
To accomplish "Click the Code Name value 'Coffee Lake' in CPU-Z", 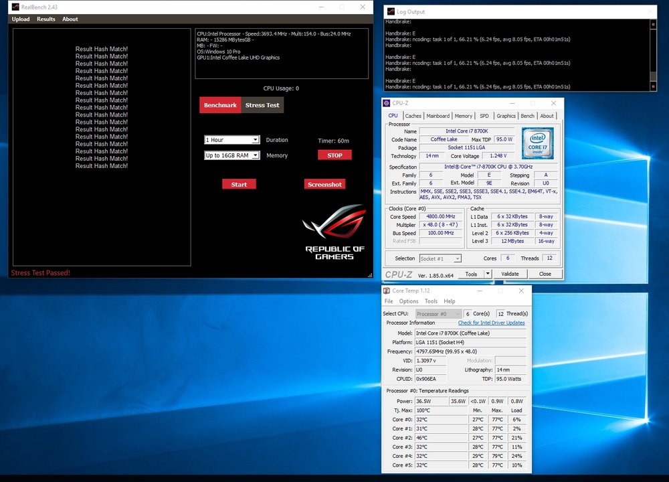I will [x=444, y=139].
